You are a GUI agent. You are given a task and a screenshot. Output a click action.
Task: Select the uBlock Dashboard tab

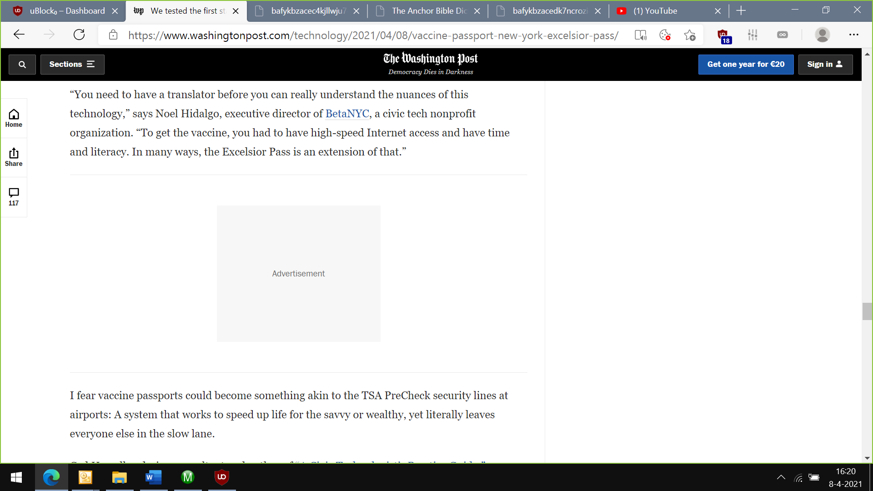(64, 11)
